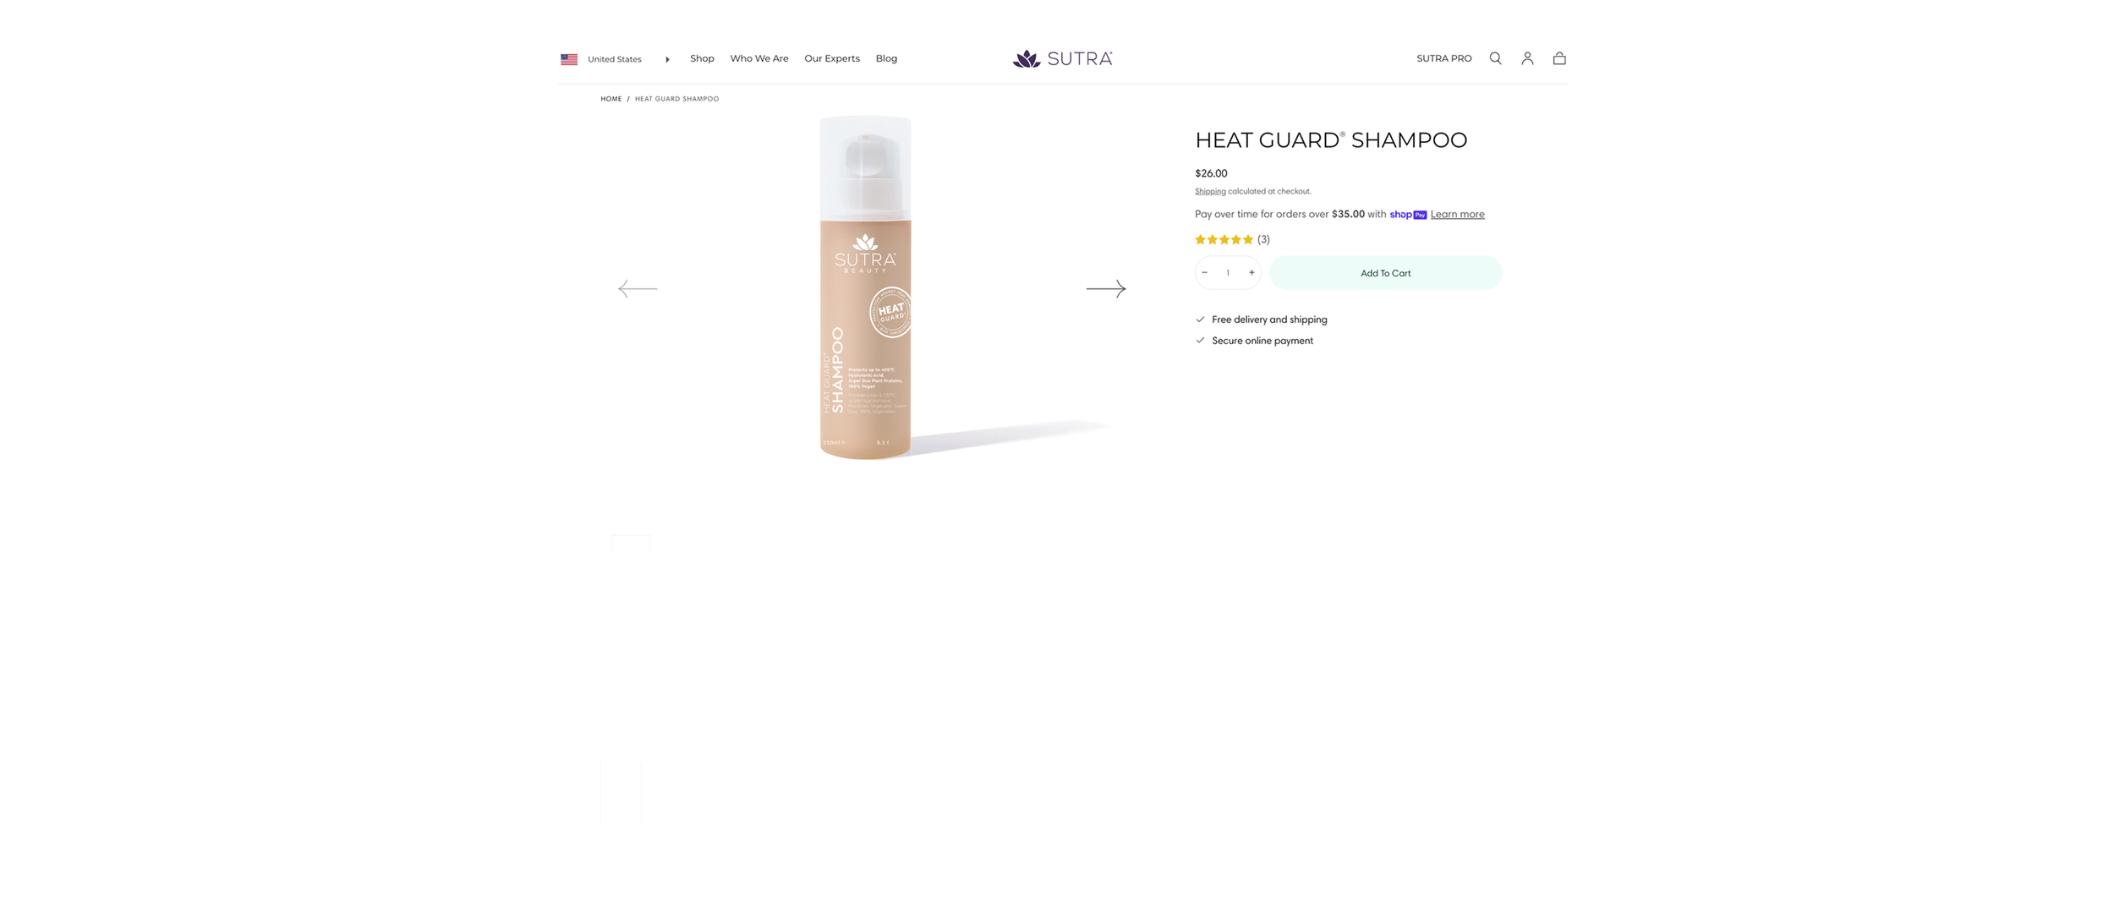Open the search magnifier icon
The image size is (2114, 907).
pyautogui.click(x=1495, y=58)
